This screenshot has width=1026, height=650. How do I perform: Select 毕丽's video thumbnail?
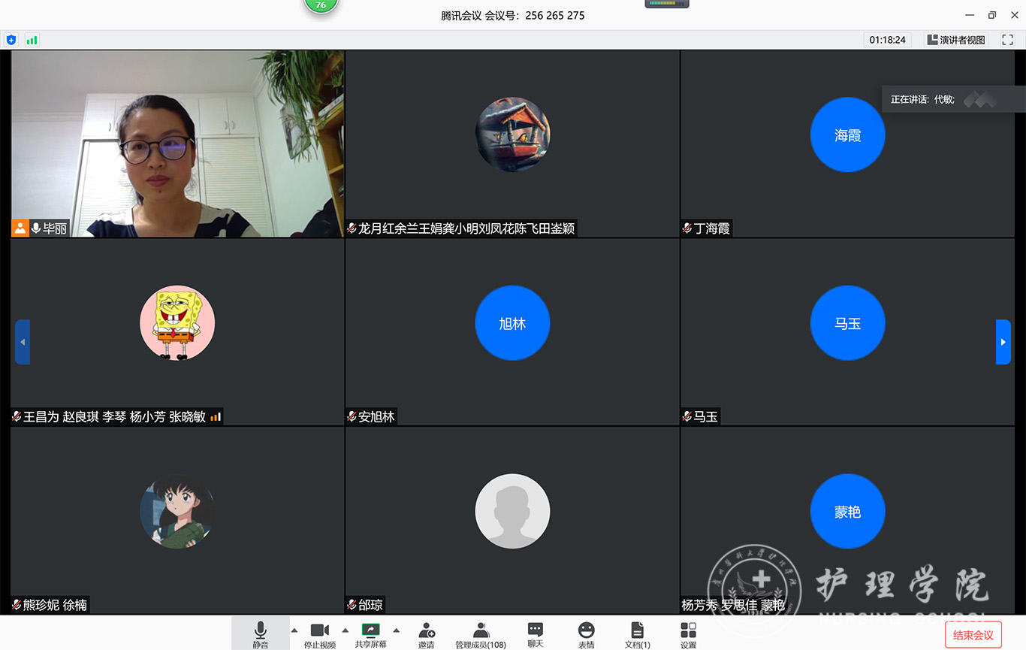pos(177,144)
